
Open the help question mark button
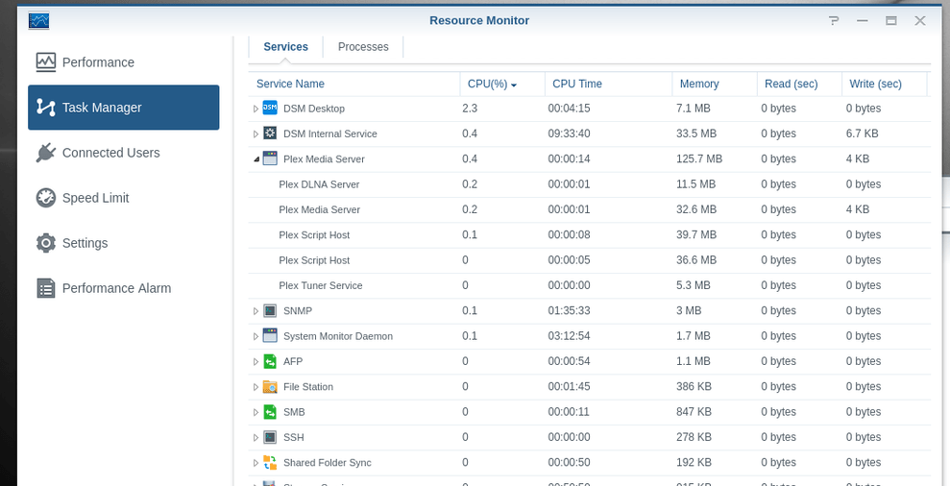click(835, 20)
